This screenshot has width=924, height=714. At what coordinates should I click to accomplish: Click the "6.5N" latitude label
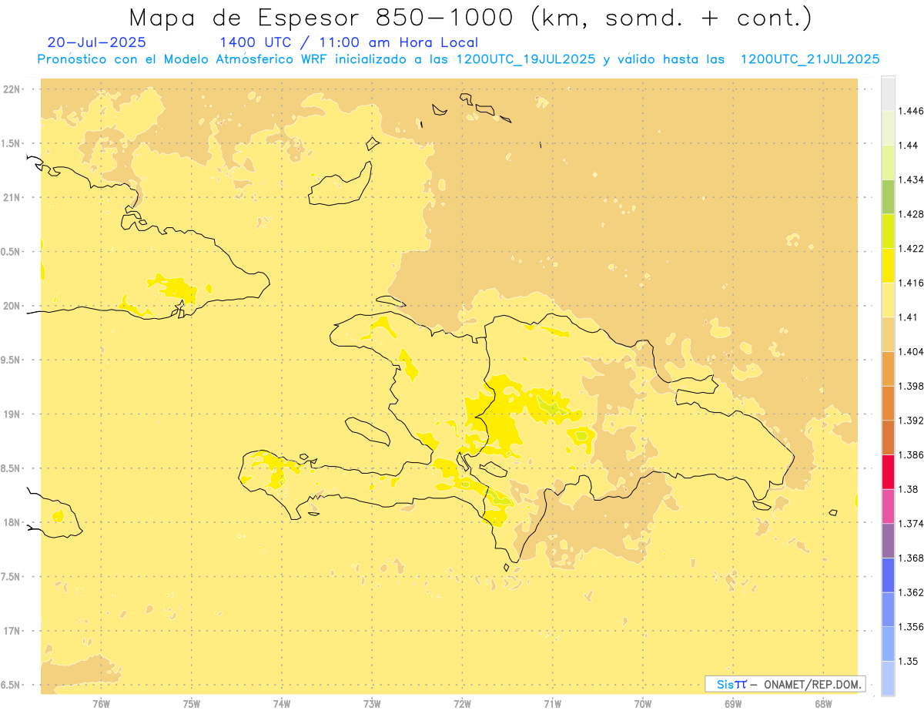pyautogui.click(x=12, y=685)
